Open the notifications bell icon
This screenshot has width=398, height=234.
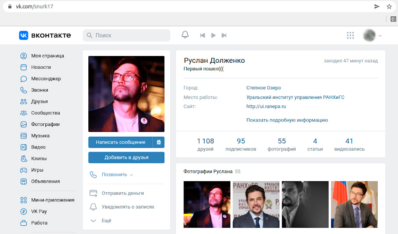(x=185, y=35)
